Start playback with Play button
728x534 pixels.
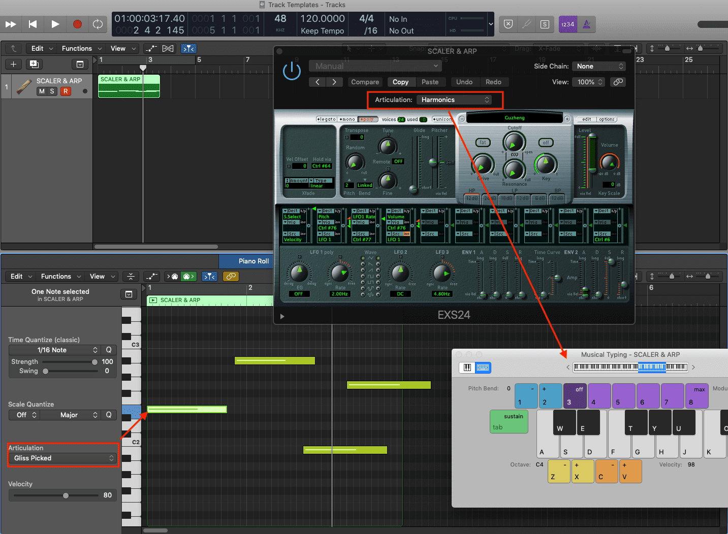(x=55, y=24)
